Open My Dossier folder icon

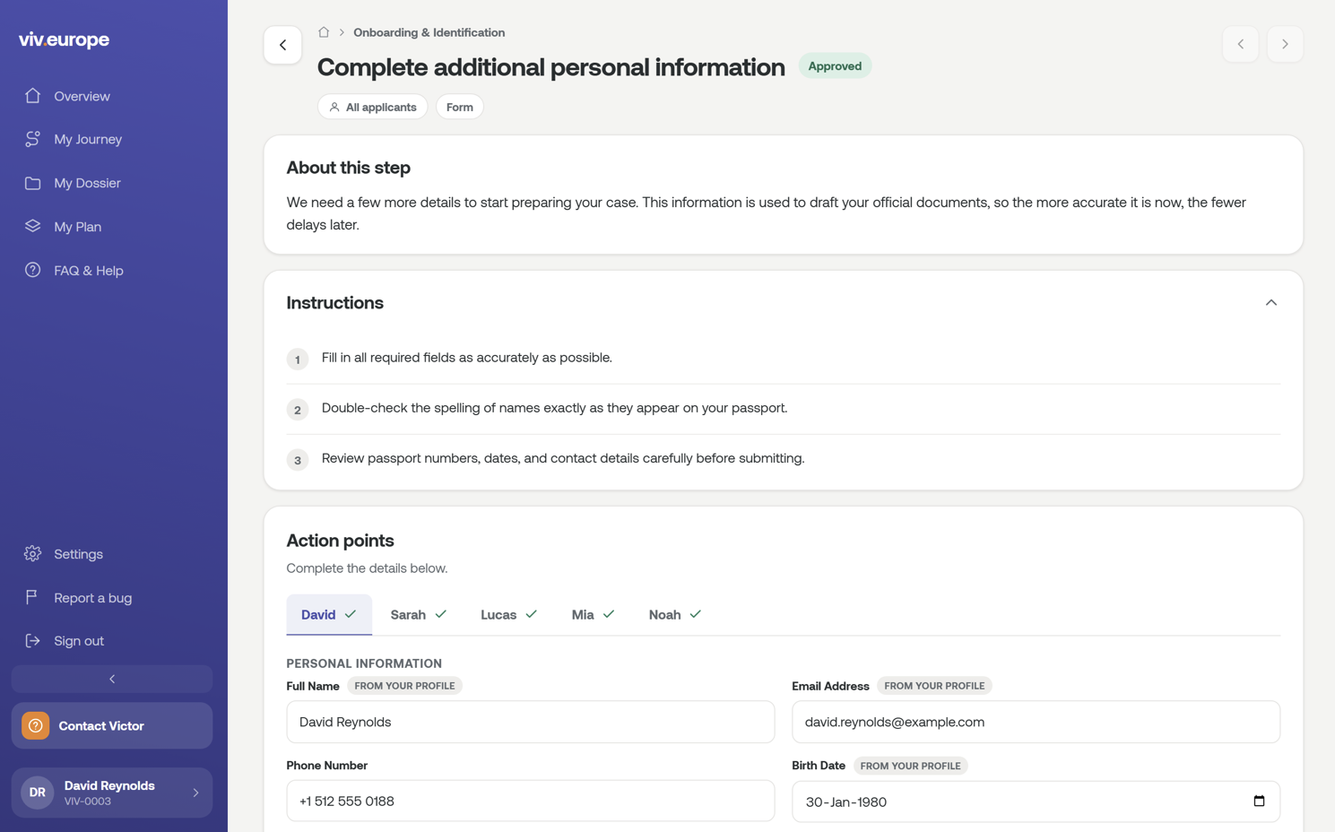(x=33, y=183)
